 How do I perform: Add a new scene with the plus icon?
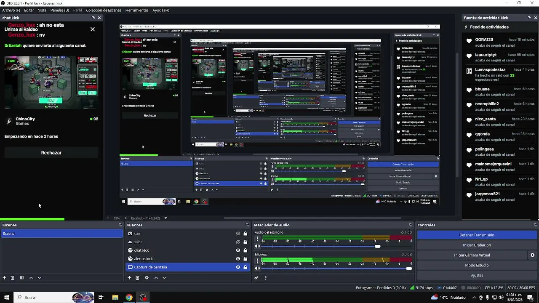click(x=5, y=278)
